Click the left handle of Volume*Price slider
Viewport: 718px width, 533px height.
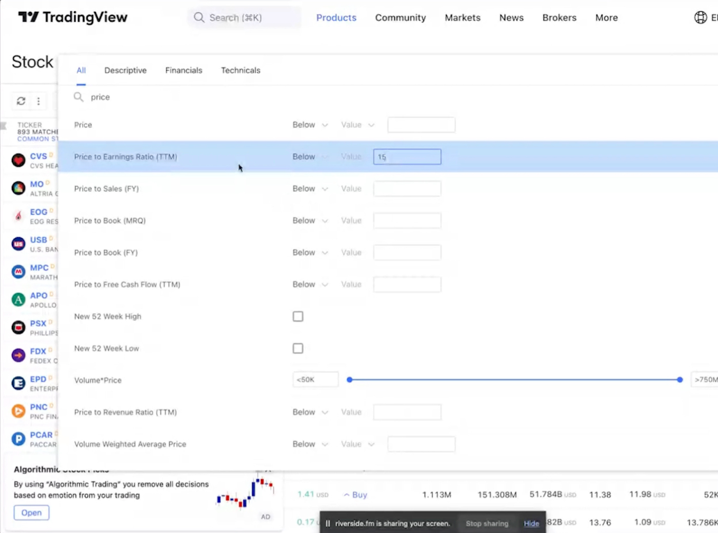(x=350, y=380)
